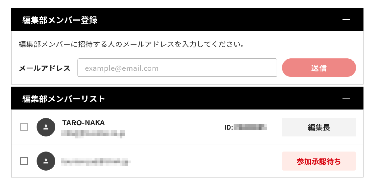Click the メールアドレス field label
This screenshot has width=375, height=185.
click(x=45, y=68)
